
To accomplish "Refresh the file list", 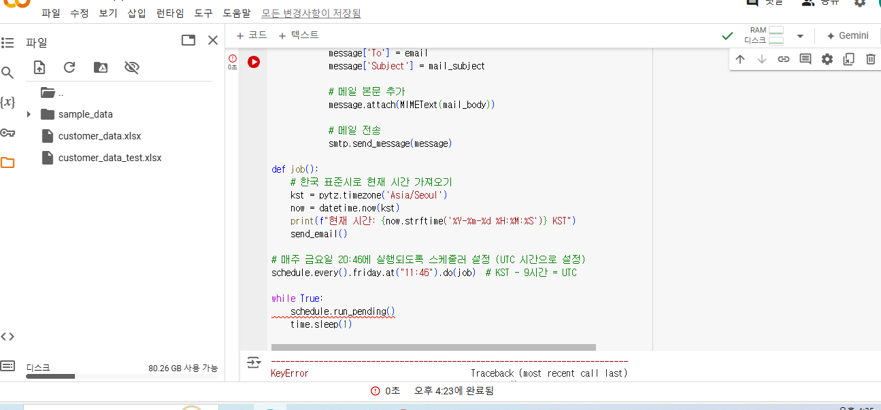I will click(x=69, y=67).
